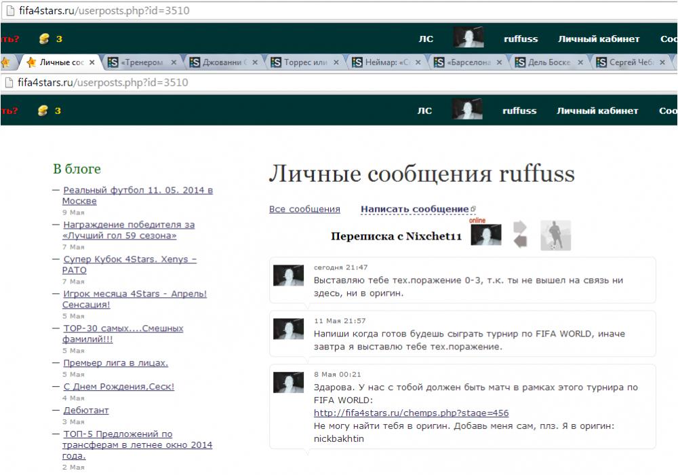
Task: Open Nixchet11's football player silhouette avatar
Action: click(555, 235)
